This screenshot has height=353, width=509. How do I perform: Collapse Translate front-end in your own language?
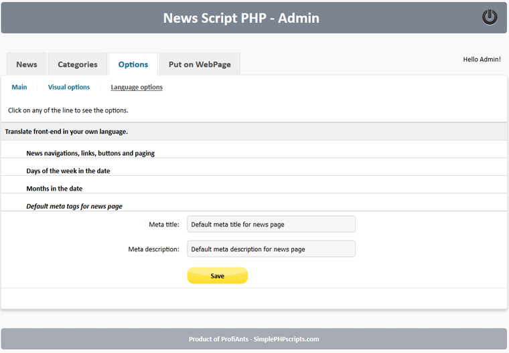(x=254, y=132)
